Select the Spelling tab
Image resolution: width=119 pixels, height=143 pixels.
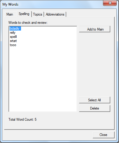[x=24, y=14]
